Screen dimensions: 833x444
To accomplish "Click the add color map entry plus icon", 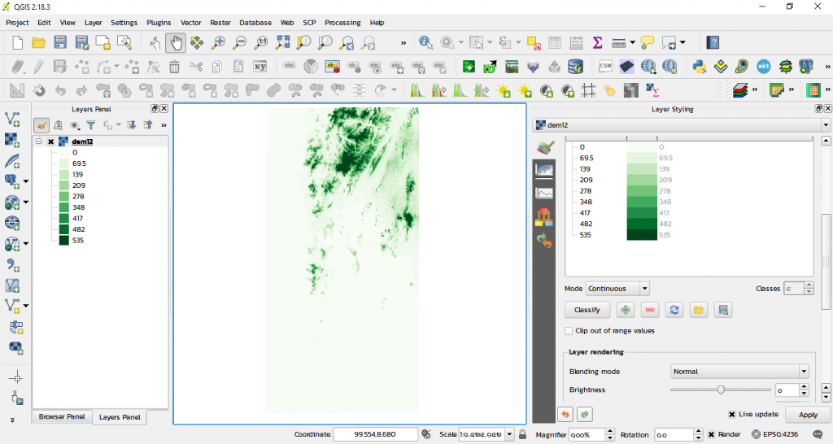I will (x=626, y=310).
